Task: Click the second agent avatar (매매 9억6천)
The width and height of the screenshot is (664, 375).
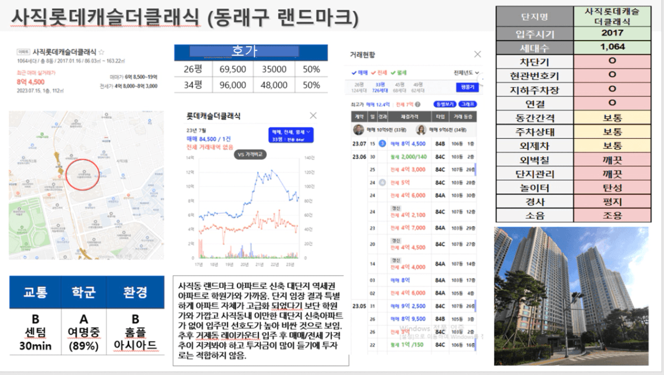Action: (x=421, y=129)
